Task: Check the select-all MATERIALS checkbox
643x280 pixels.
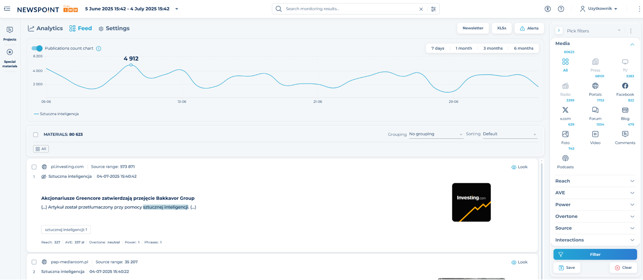Action: (x=35, y=135)
